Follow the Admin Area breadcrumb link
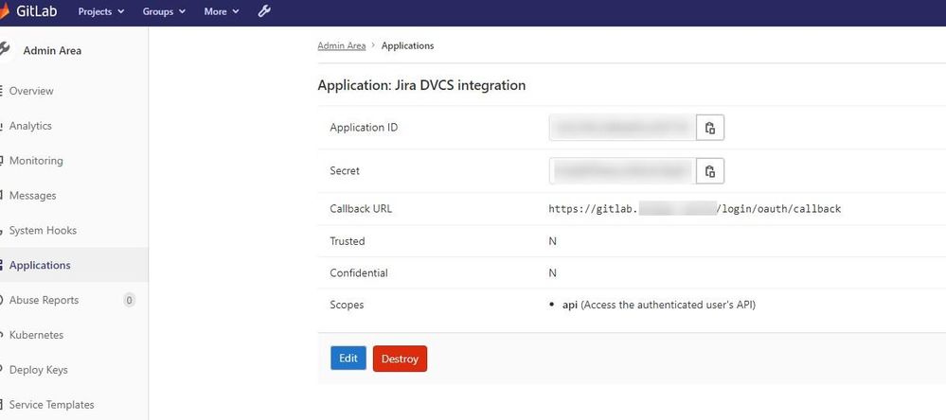This screenshot has height=420, width=946. tap(342, 45)
